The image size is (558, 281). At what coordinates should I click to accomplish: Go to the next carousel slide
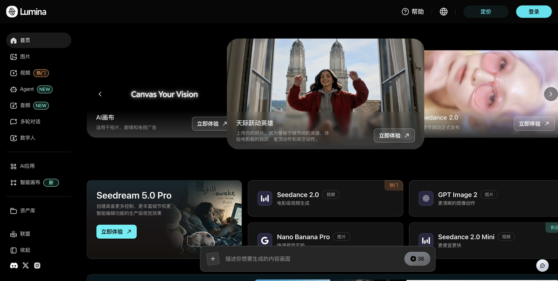pyautogui.click(x=551, y=94)
